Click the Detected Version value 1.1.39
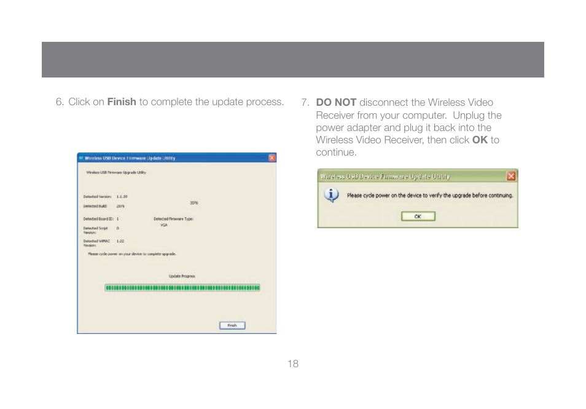The width and height of the screenshot is (586, 409). [x=122, y=196]
